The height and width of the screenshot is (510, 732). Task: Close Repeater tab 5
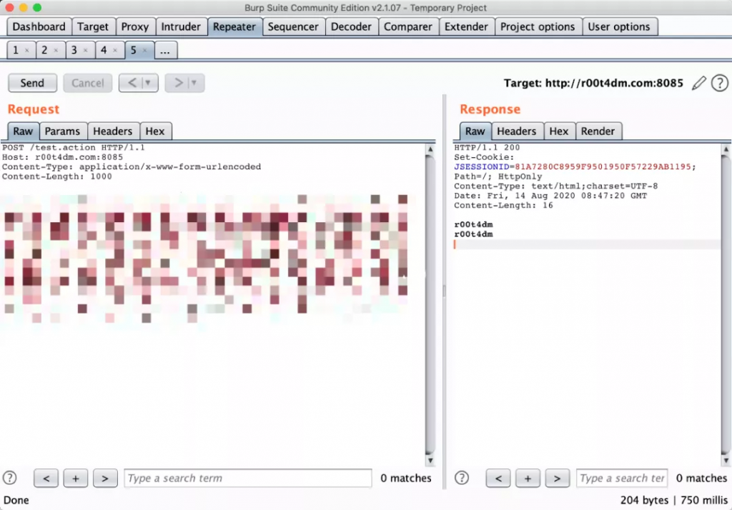pos(144,51)
